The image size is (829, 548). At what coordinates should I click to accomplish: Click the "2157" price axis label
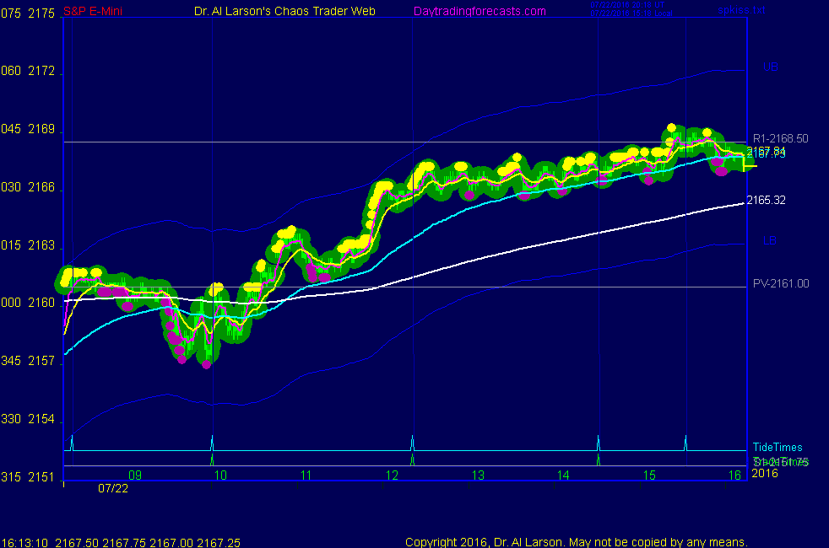pos(41,361)
